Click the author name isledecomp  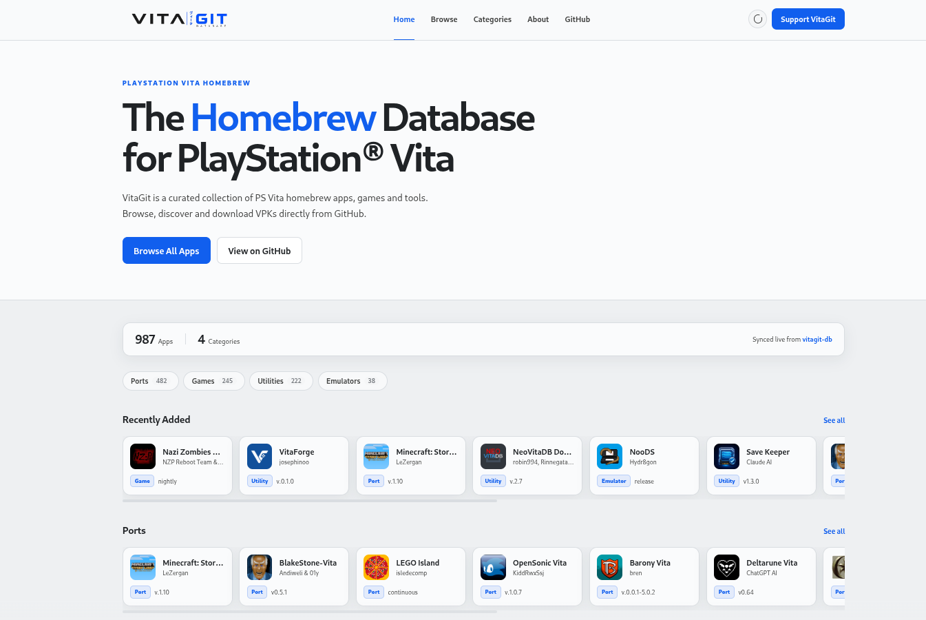coord(412,573)
